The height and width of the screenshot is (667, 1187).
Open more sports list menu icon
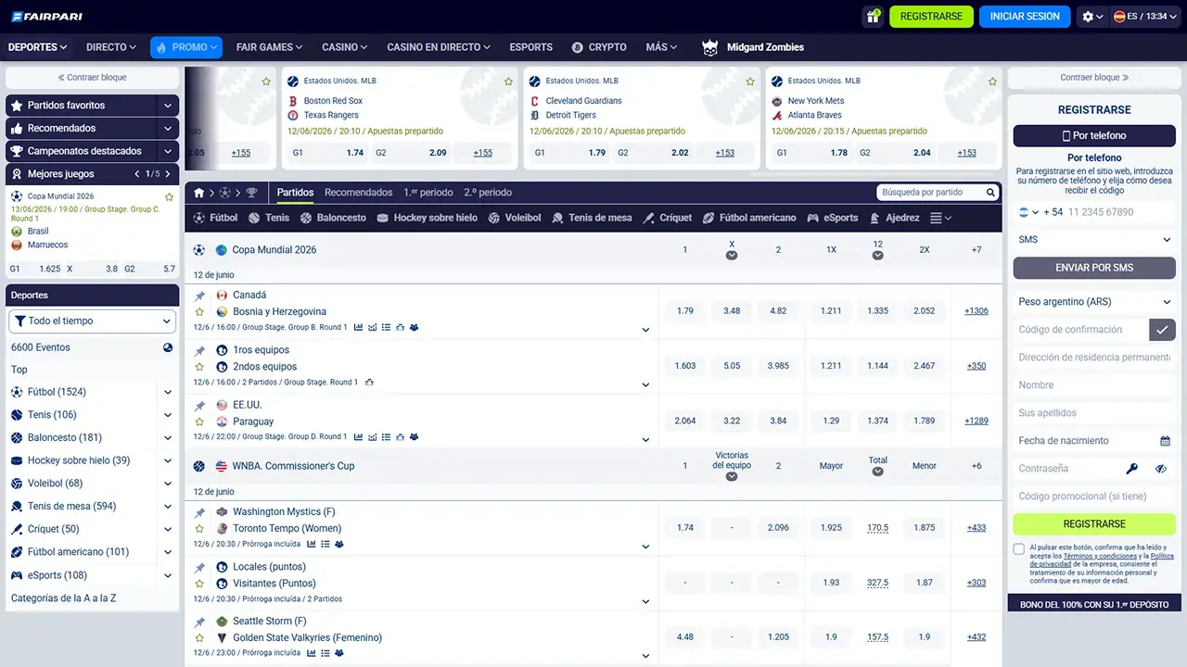tap(940, 218)
